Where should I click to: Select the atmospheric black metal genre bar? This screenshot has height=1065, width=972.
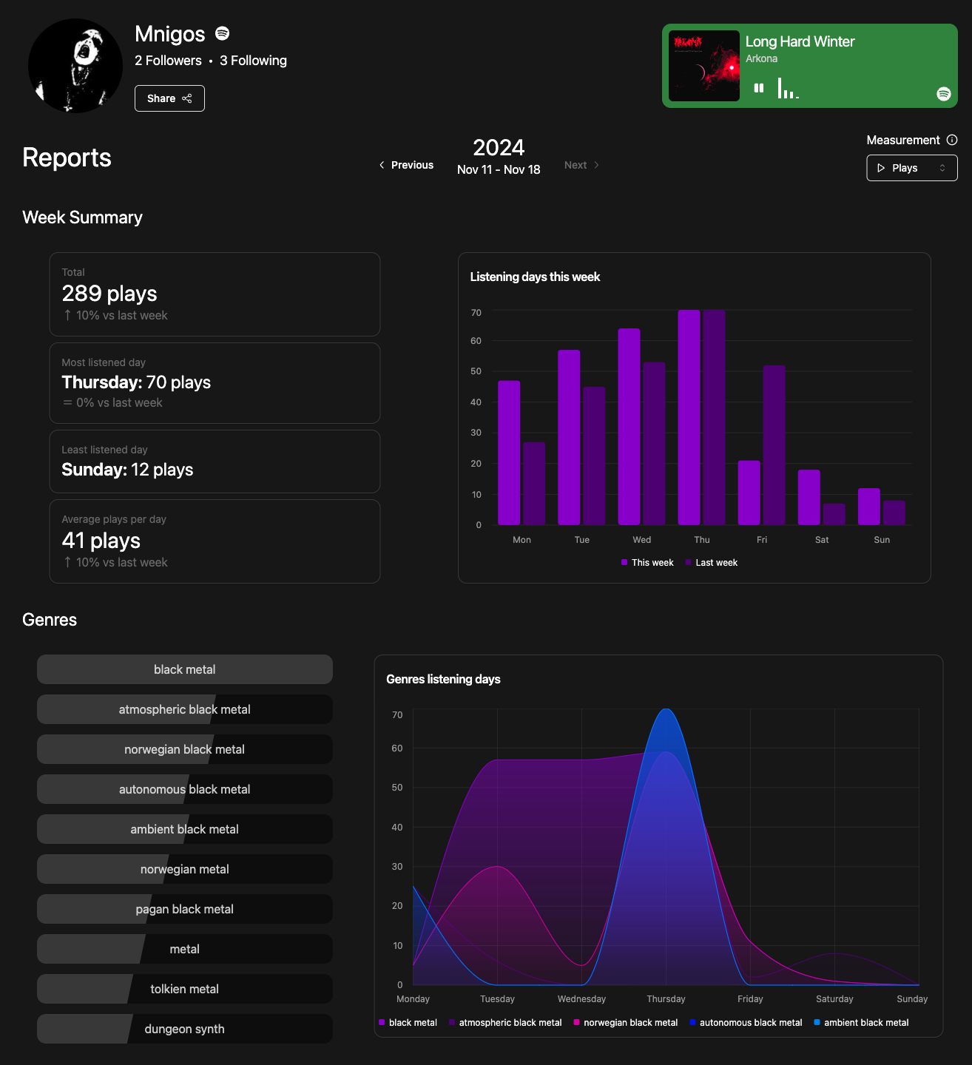pyautogui.click(x=185, y=709)
